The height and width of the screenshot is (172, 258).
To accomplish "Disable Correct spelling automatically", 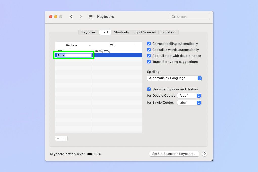I will point(149,44).
